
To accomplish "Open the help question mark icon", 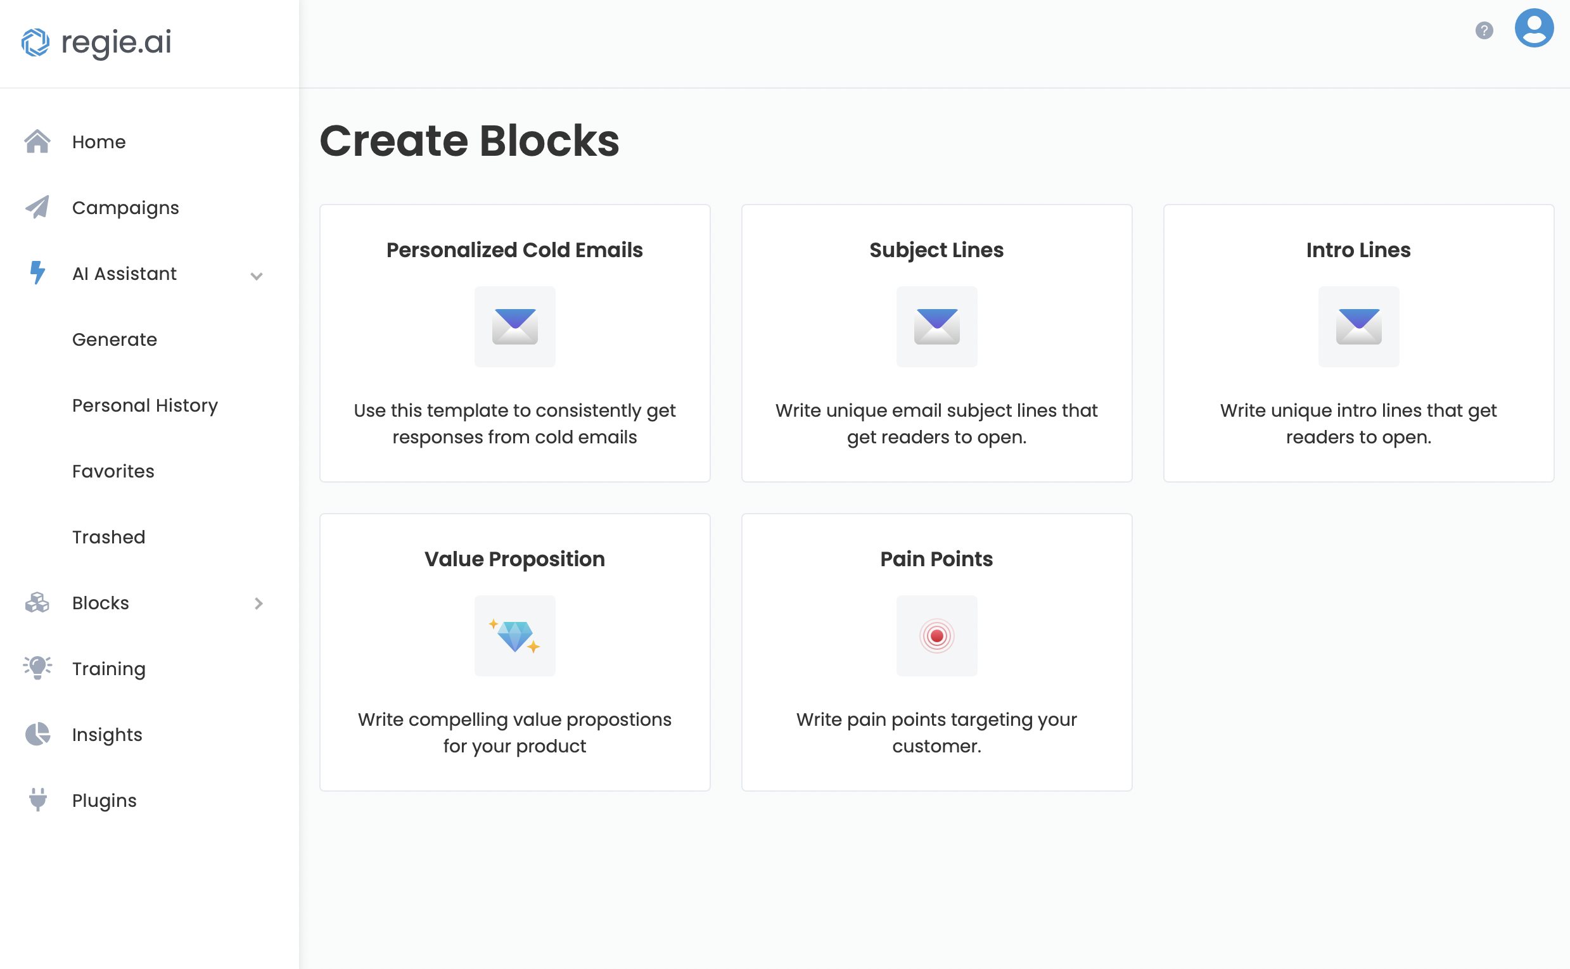I will (x=1484, y=30).
